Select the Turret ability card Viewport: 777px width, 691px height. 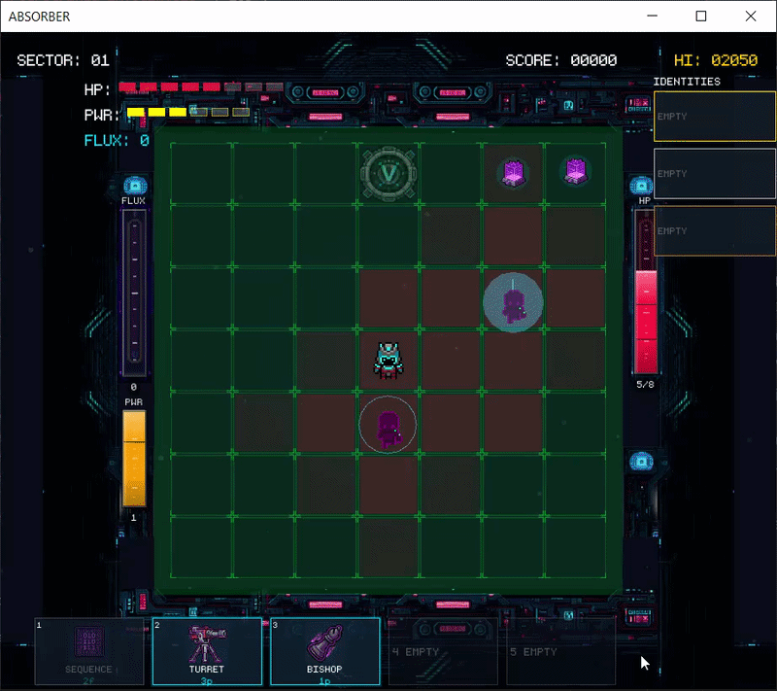click(x=207, y=651)
